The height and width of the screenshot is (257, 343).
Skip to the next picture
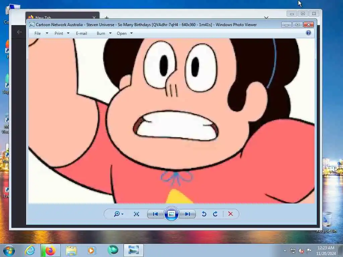[x=188, y=214]
